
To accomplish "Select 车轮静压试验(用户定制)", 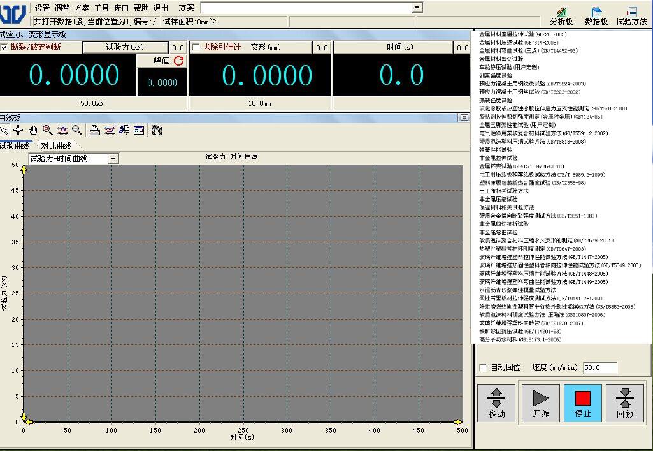I will (509, 67).
